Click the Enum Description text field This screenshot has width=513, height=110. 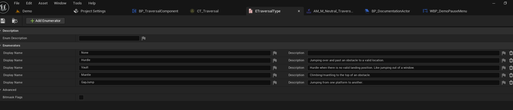click(x=109, y=38)
